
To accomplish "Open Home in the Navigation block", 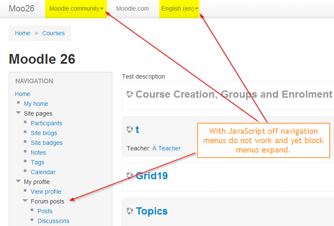I will [23, 94].
